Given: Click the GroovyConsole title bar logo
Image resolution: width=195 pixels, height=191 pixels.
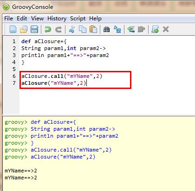Looking at the screenshot, I should click(x=6, y=7).
